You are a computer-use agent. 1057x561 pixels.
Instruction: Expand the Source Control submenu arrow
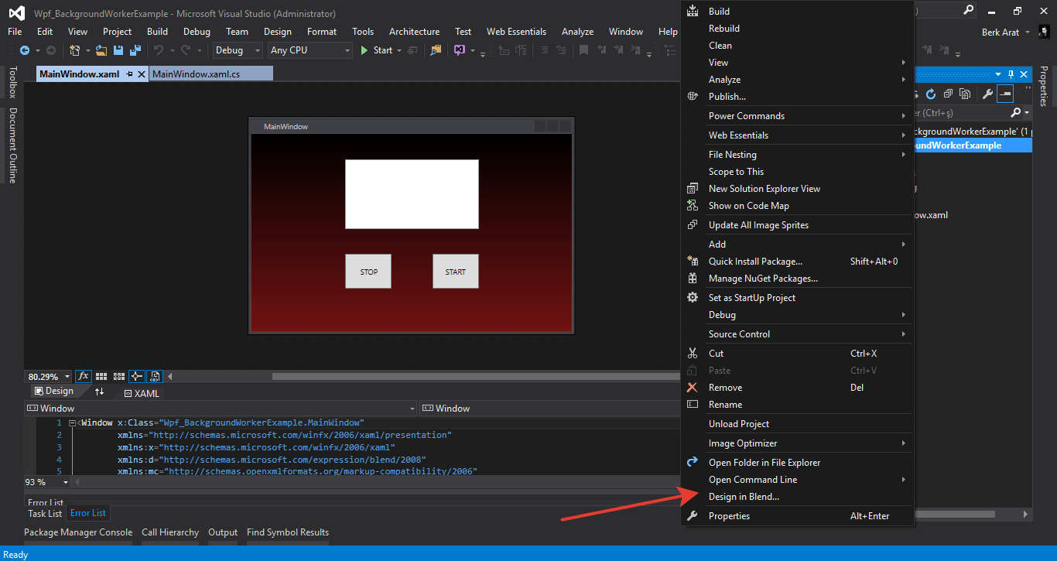pos(903,334)
